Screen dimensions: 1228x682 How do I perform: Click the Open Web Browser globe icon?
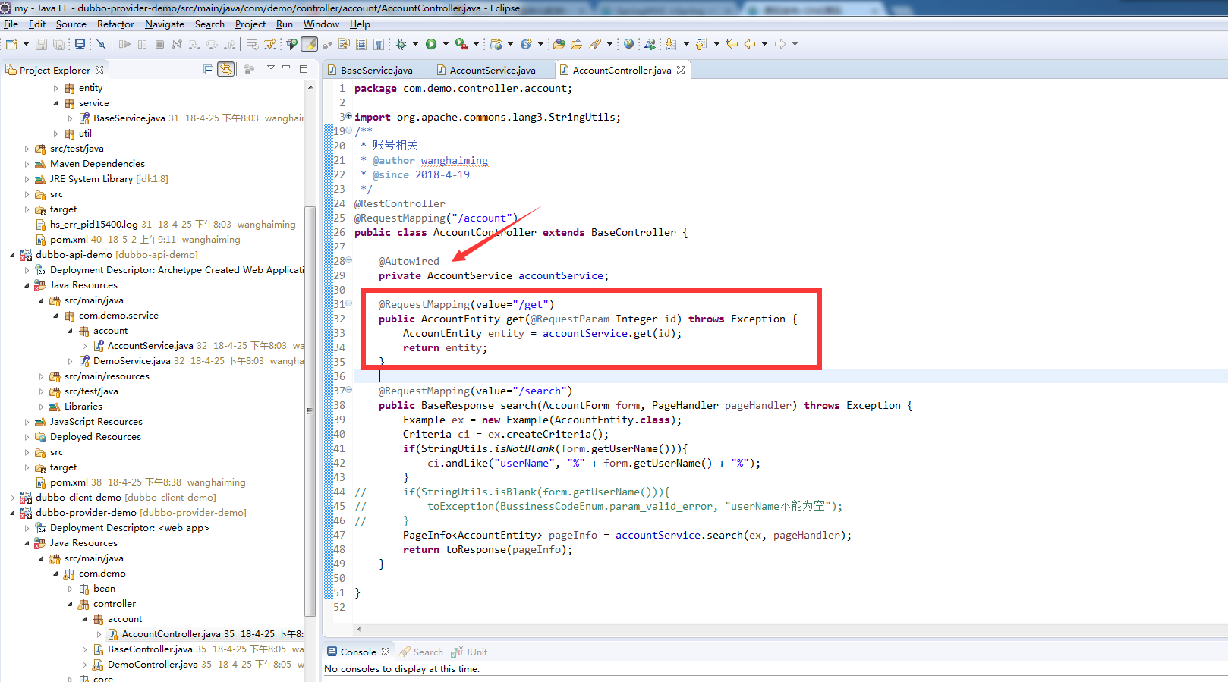pyautogui.click(x=628, y=44)
